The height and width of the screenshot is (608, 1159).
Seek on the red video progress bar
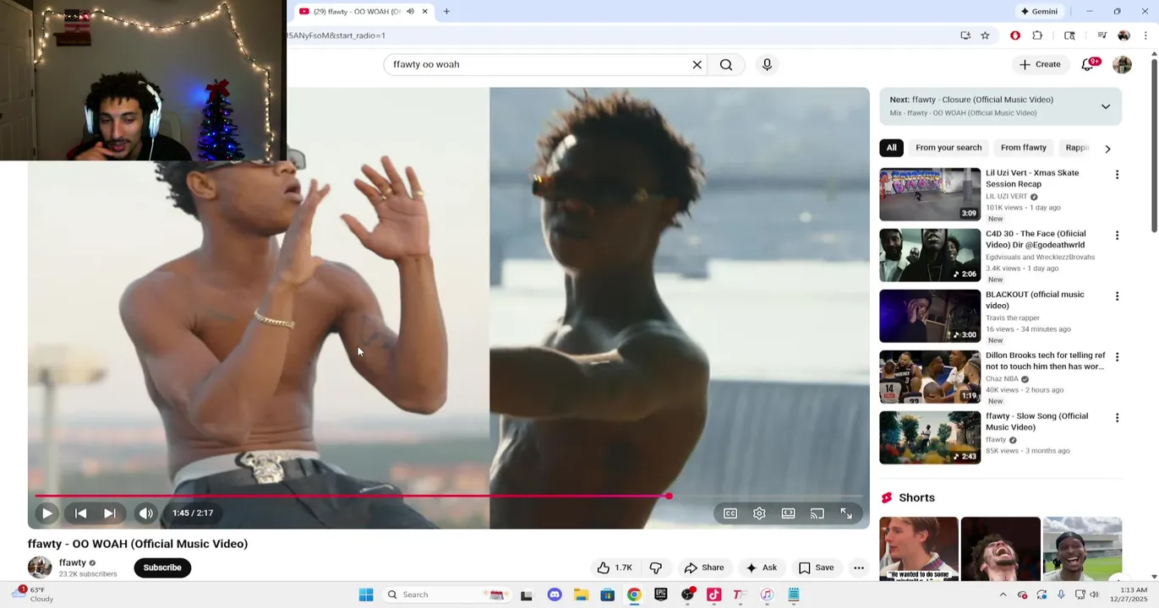pyautogui.click(x=448, y=496)
